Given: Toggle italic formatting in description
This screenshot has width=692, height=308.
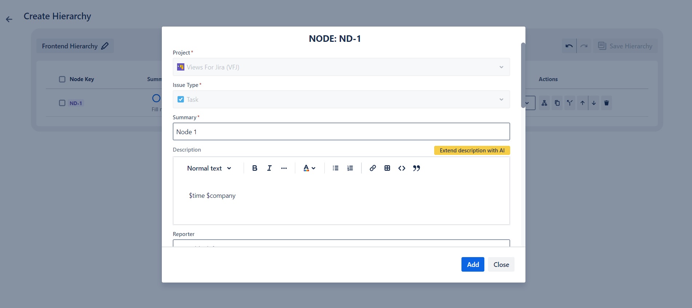Looking at the screenshot, I should tap(269, 168).
